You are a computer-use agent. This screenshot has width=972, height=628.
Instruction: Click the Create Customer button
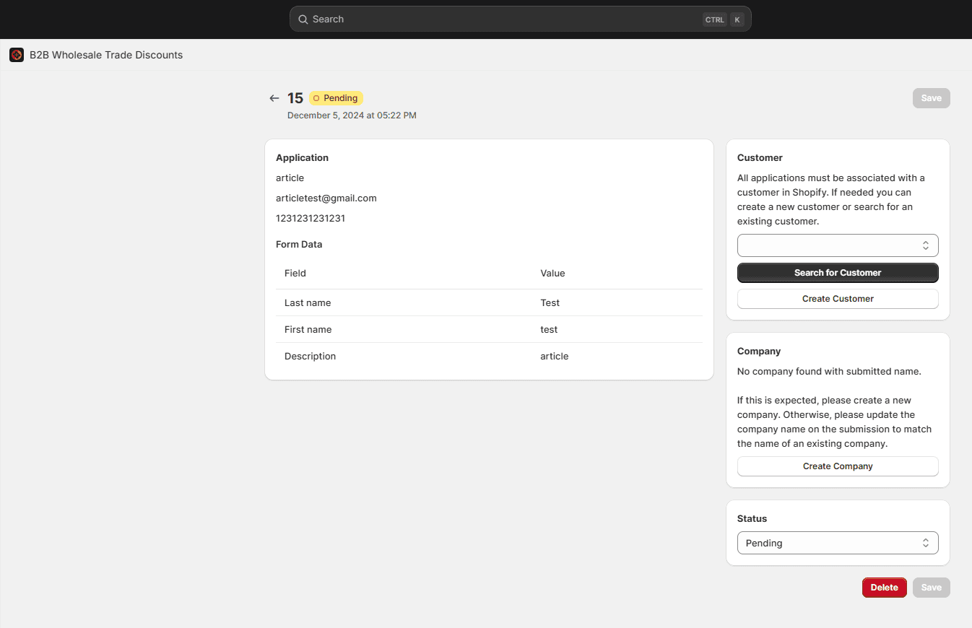pyautogui.click(x=838, y=299)
